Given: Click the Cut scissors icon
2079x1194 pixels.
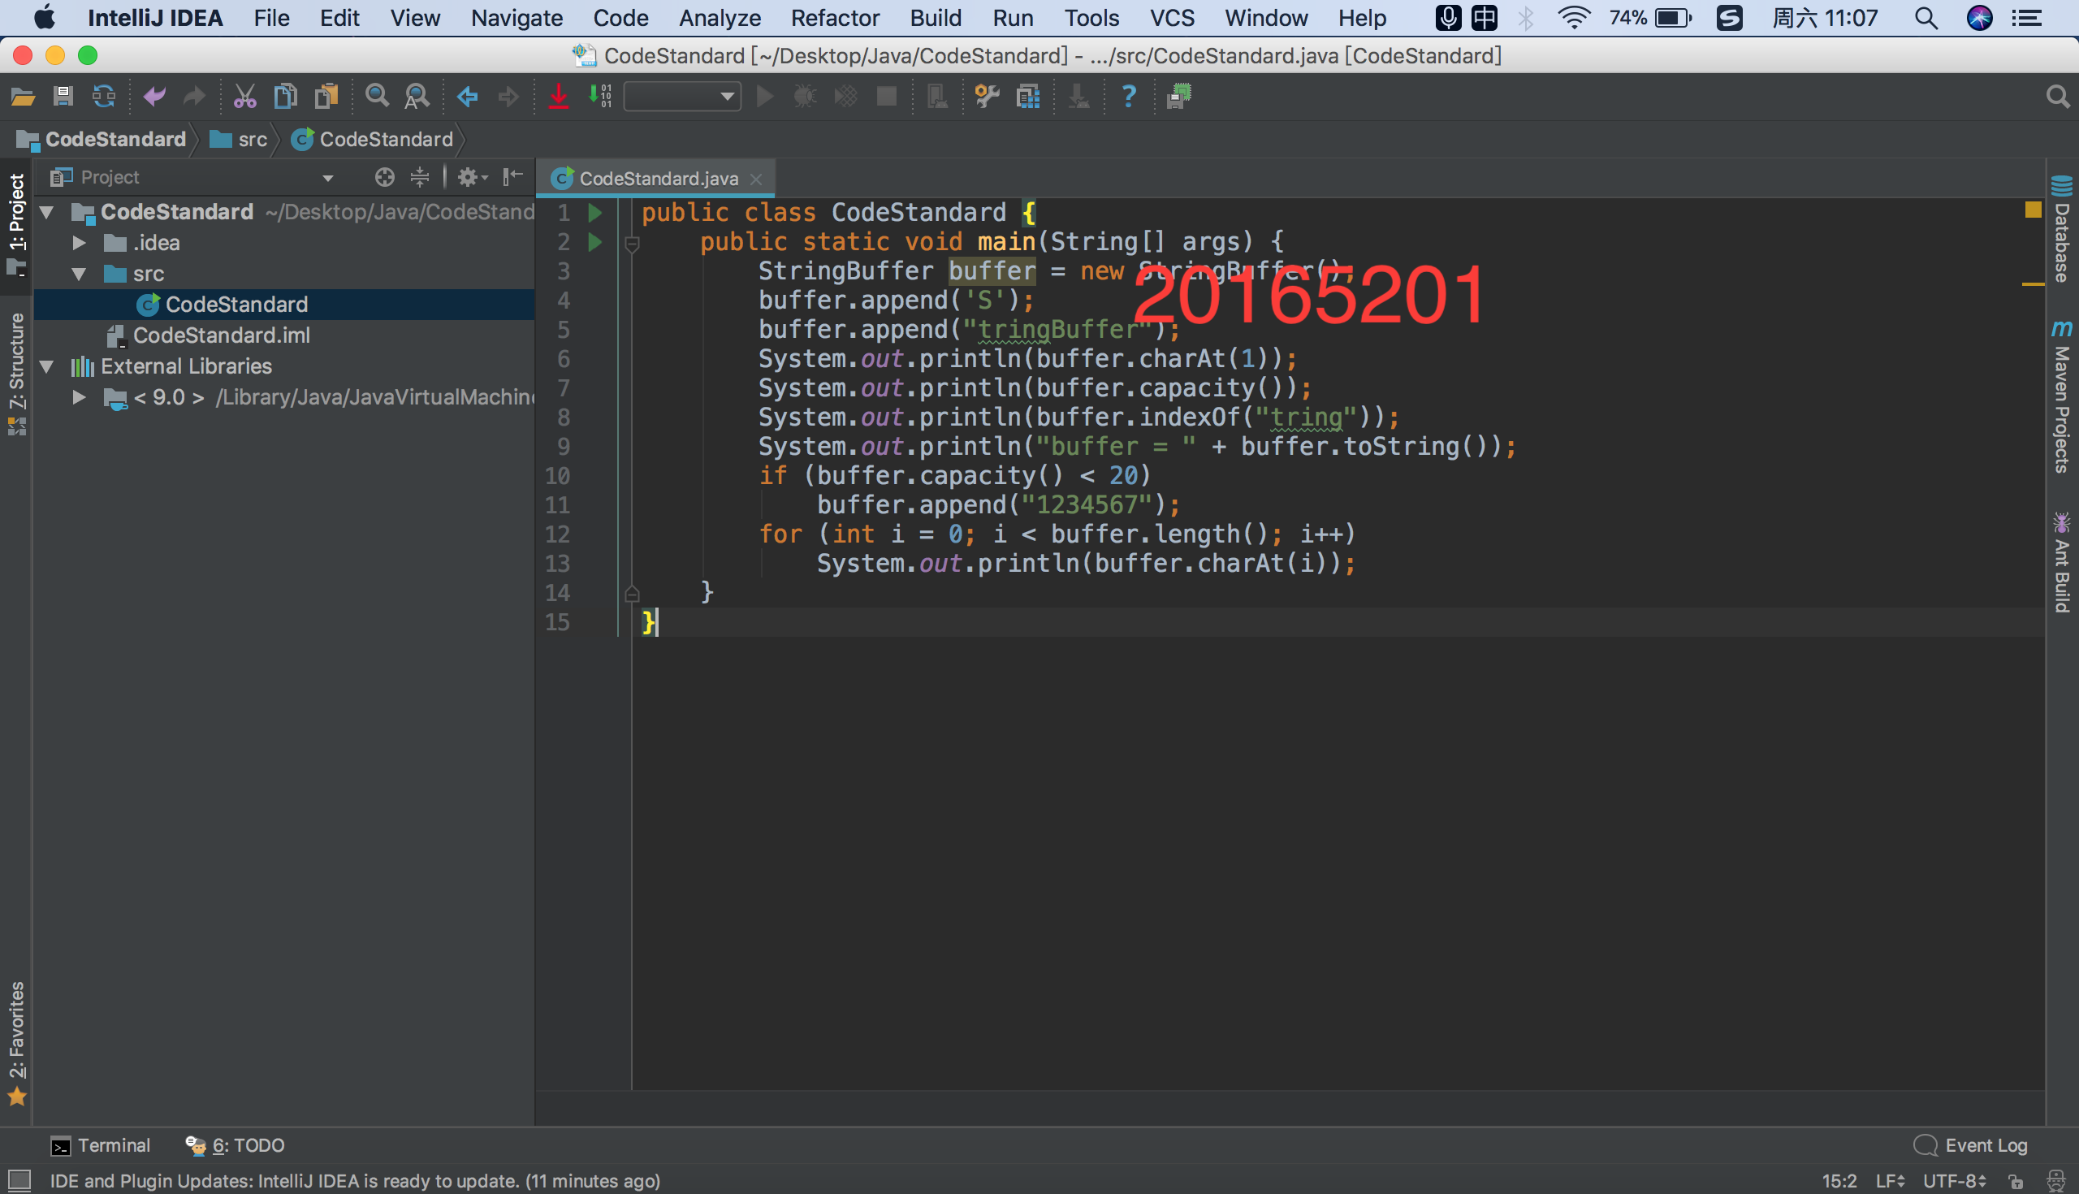Looking at the screenshot, I should [x=244, y=97].
